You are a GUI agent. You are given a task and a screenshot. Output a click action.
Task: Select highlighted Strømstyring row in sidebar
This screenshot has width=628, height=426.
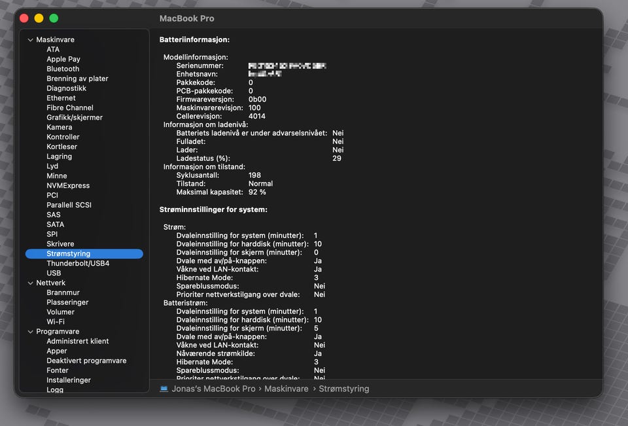[84, 254]
